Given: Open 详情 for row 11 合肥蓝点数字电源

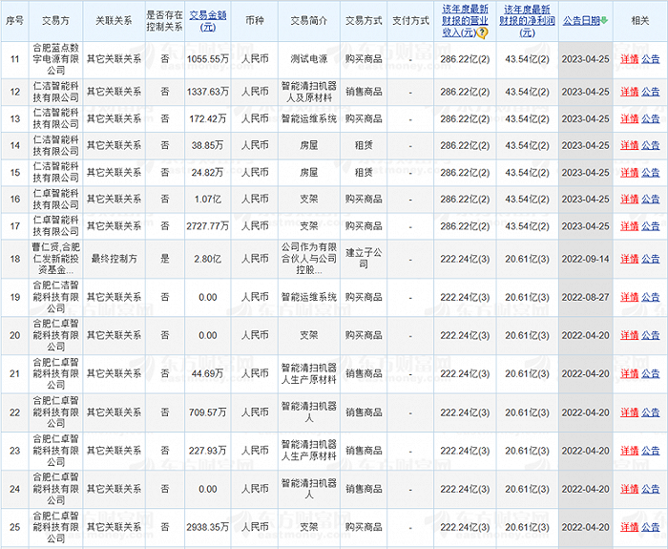Looking at the screenshot, I should coord(629,59).
